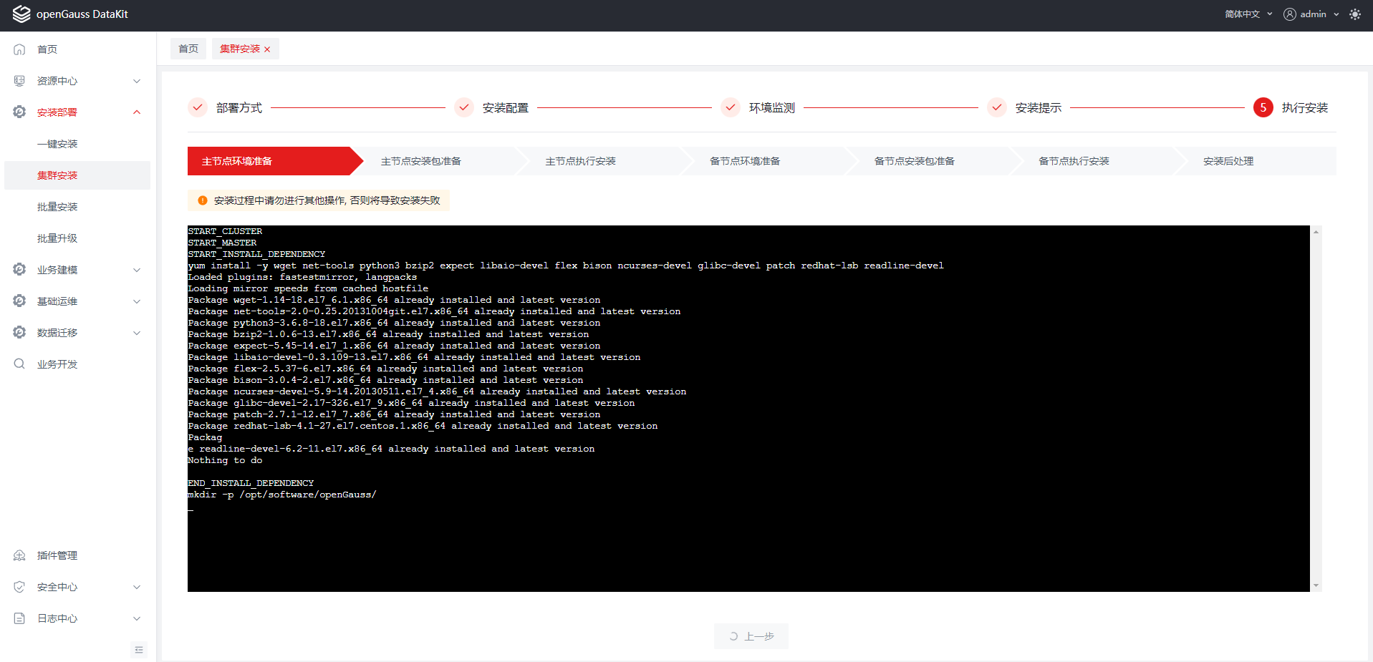The image size is (1373, 662).
Task: Select 一键安装 in the sidebar
Action: click(x=57, y=144)
